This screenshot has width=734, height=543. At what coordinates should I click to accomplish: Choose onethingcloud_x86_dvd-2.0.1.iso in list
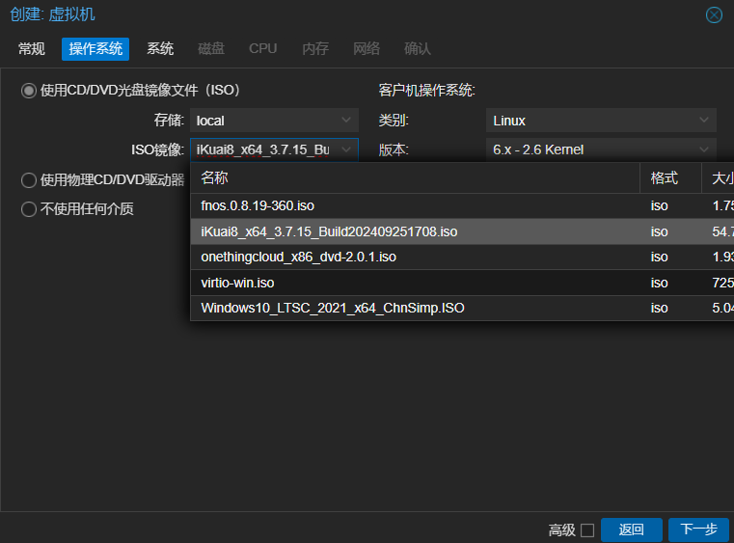pos(298,257)
